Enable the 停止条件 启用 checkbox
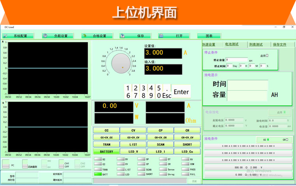This screenshot has height=186, width=296. 267,56
